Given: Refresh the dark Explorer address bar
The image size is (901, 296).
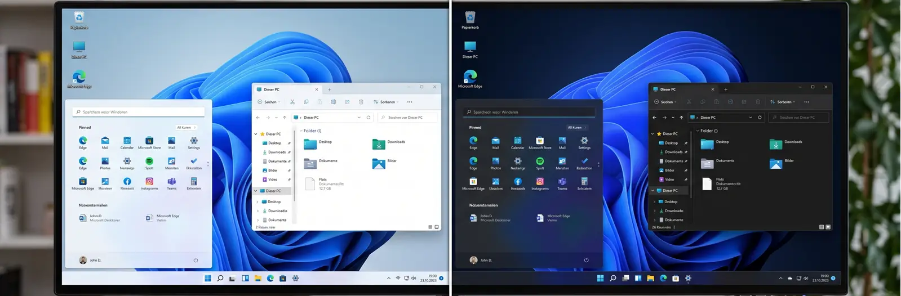Looking at the screenshot, I should (x=760, y=118).
